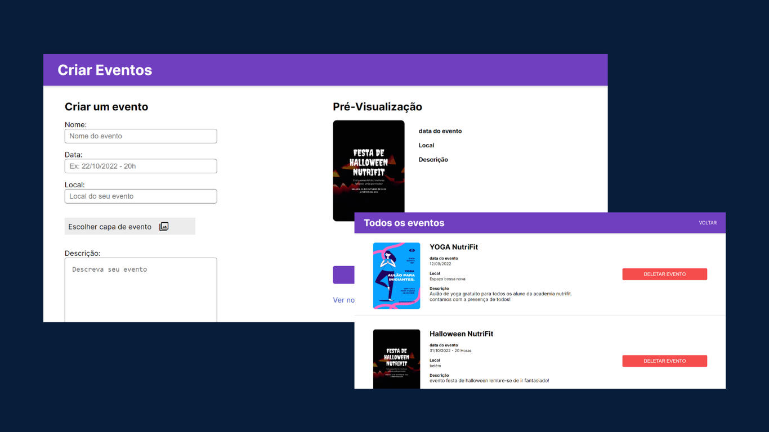Click the "YOGA NutriFit" event title

coord(453,247)
